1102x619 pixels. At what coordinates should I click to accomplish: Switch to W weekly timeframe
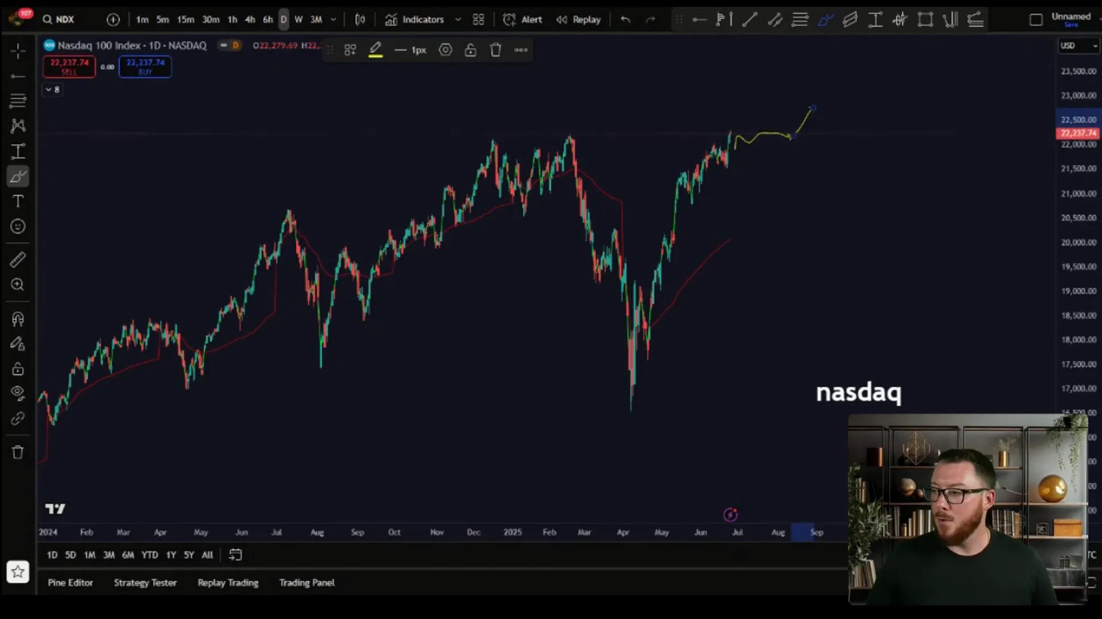[x=298, y=19]
